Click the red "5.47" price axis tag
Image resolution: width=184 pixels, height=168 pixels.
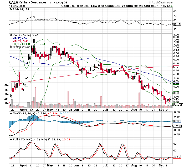pyautogui.click(x=176, y=67)
